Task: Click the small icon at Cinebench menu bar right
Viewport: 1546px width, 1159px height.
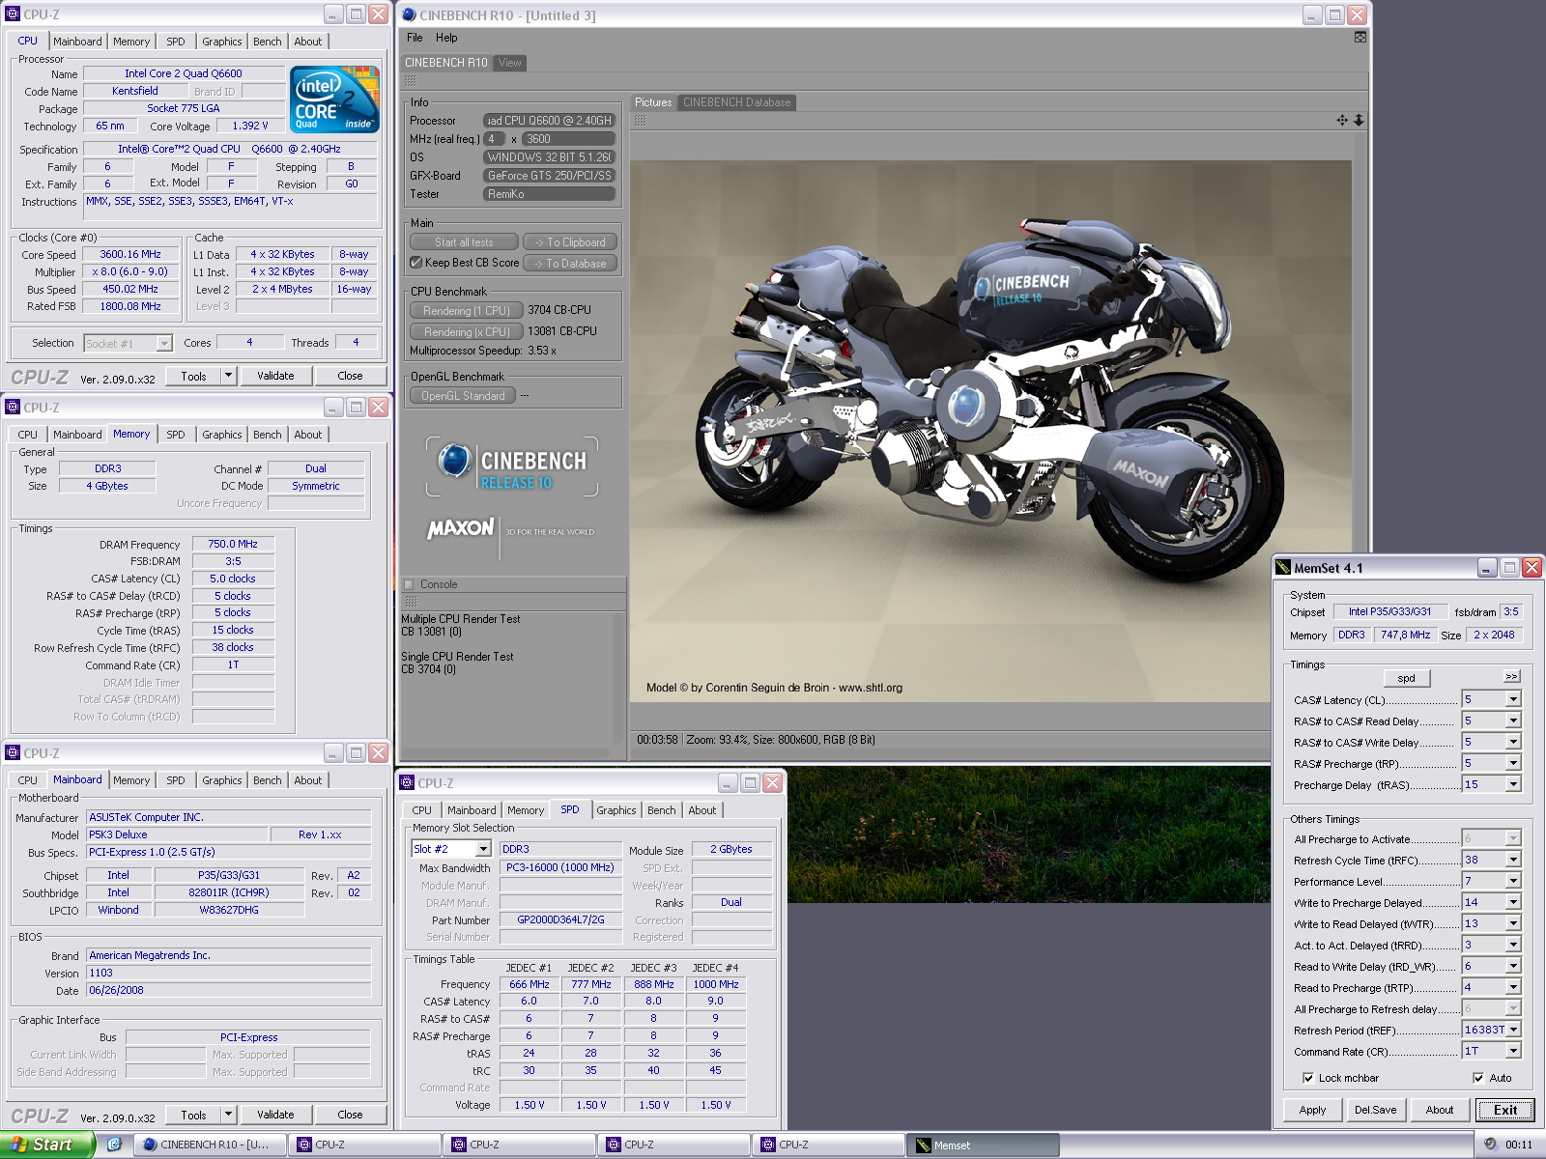Action: (x=1360, y=38)
